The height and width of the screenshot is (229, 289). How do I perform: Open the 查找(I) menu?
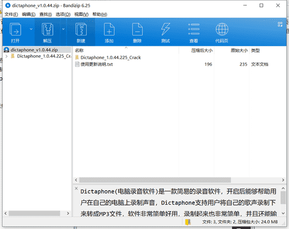[x=46, y=15]
